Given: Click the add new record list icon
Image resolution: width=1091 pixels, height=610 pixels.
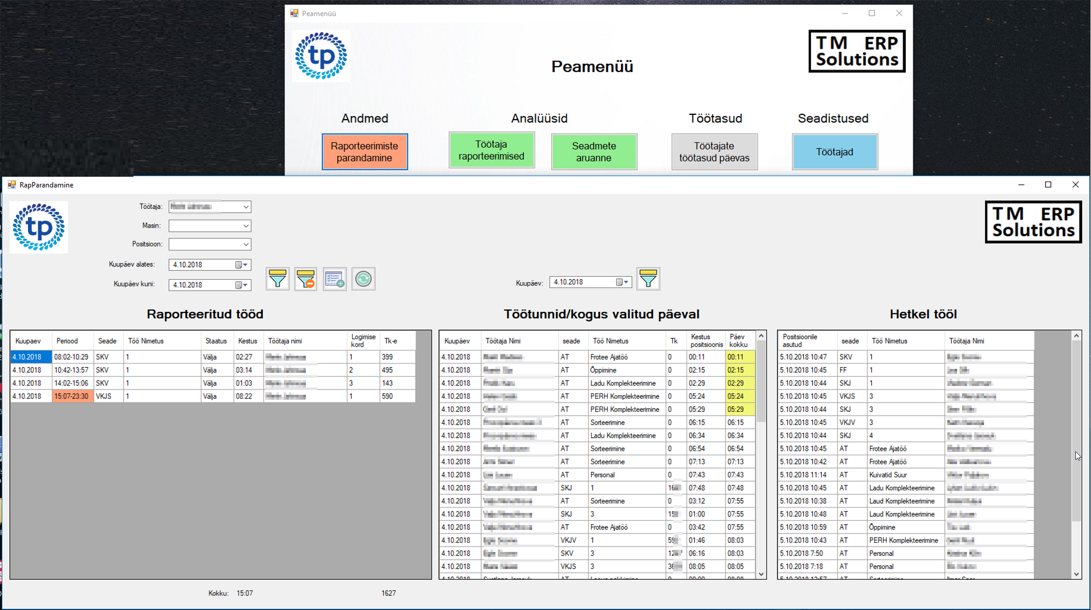Looking at the screenshot, I should click(335, 279).
